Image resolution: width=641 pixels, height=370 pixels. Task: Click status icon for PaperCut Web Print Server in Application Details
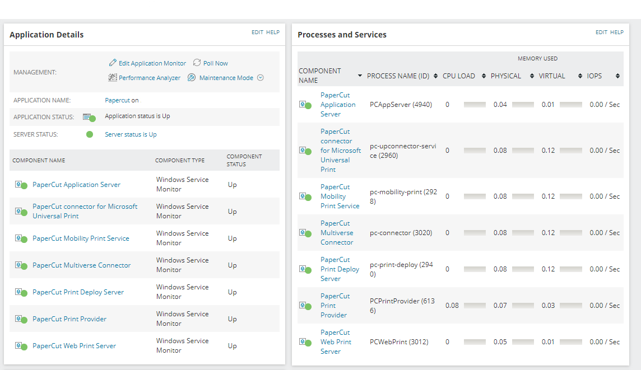click(21, 346)
